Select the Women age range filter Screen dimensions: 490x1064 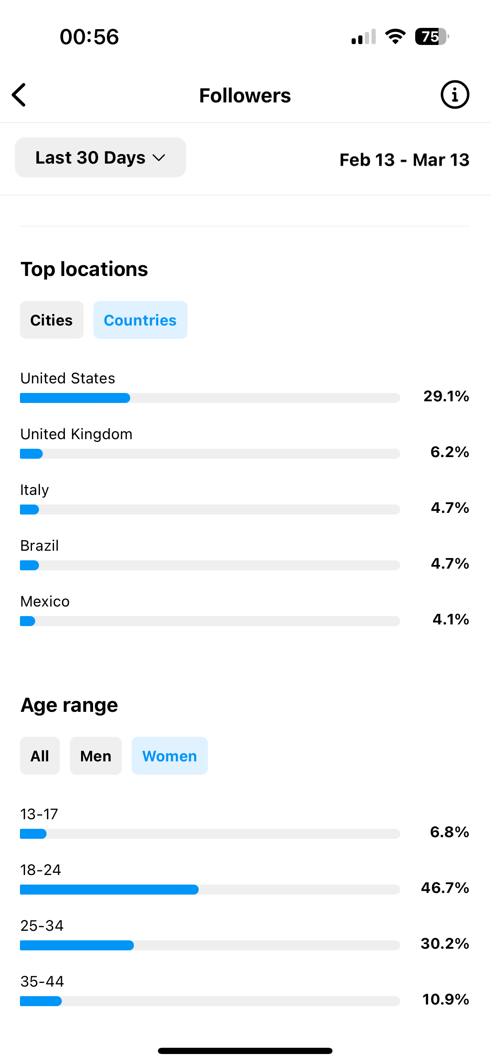tap(170, 756)
